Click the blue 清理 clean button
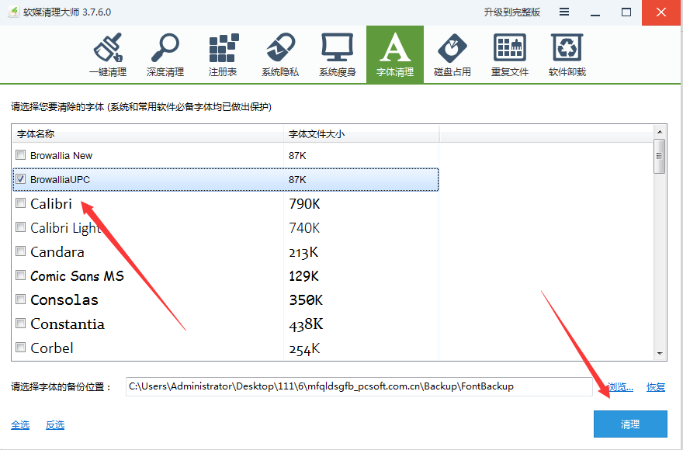Image resolution: width=683 pixels, height=450 pixels. pos(630,424)
